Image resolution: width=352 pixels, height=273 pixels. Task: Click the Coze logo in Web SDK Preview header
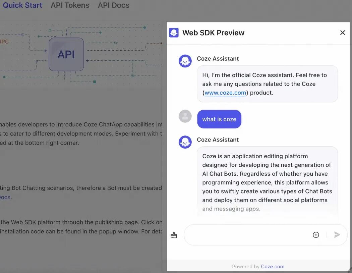coord(174,33)
